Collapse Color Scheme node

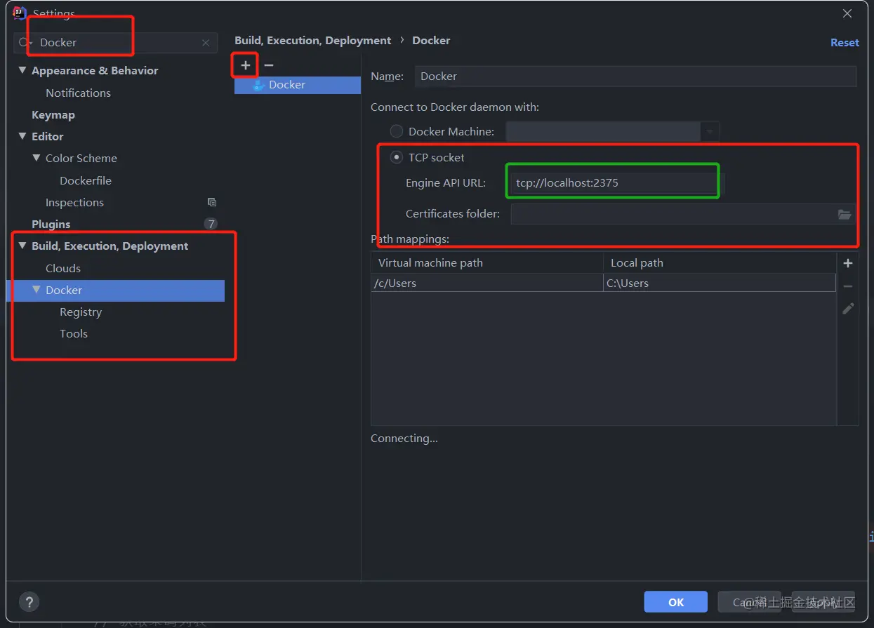click(37, 158)
